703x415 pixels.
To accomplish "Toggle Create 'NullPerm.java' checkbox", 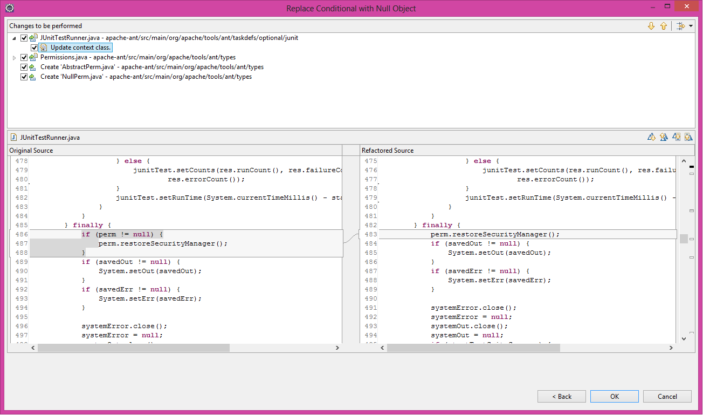I will [24, 77].
